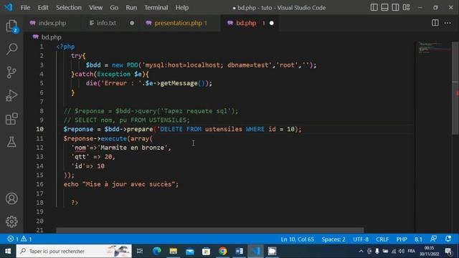This screenshot has height=258, width=459.
Task: Click the Windows taskbar search box
Action: (74, 251)
